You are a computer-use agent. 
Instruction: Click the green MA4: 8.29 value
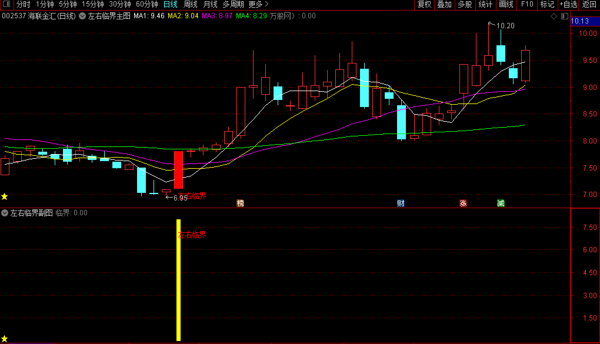point(251,16)
